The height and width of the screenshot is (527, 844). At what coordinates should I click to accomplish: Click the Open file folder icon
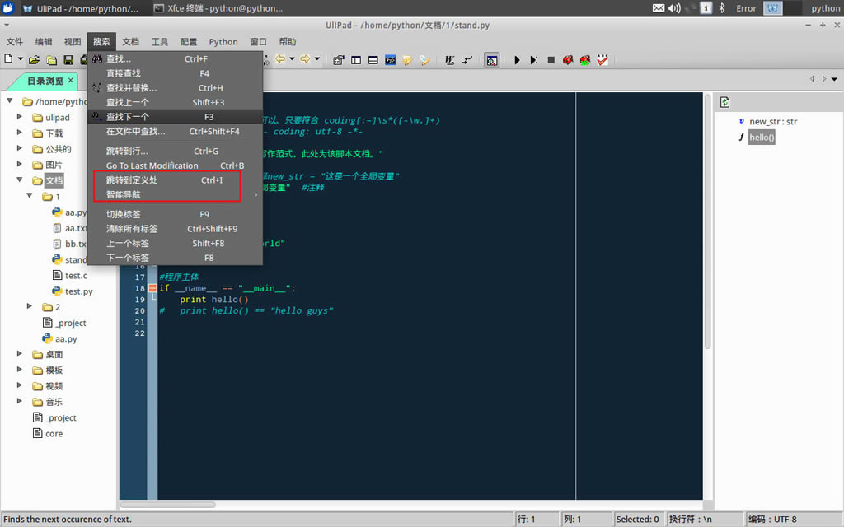[34, 60]
